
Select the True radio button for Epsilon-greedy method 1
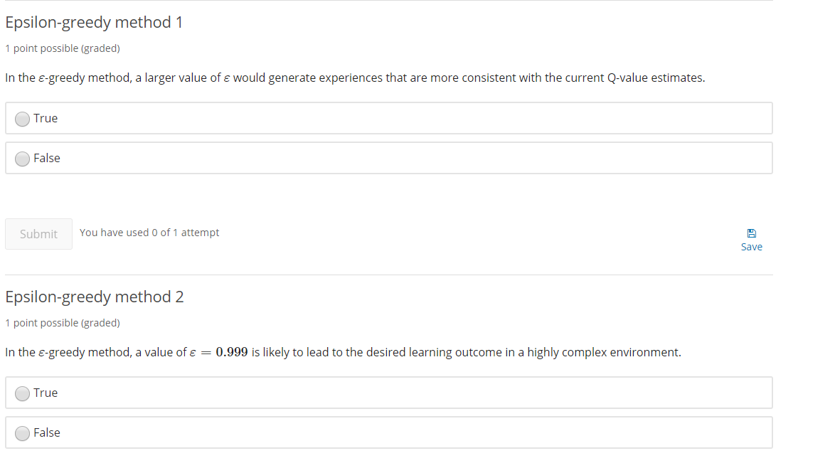22,119
